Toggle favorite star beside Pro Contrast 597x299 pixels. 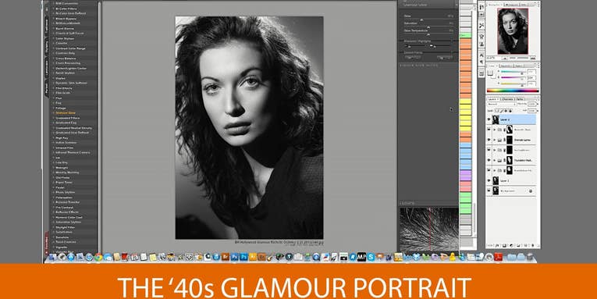(53, 207)
